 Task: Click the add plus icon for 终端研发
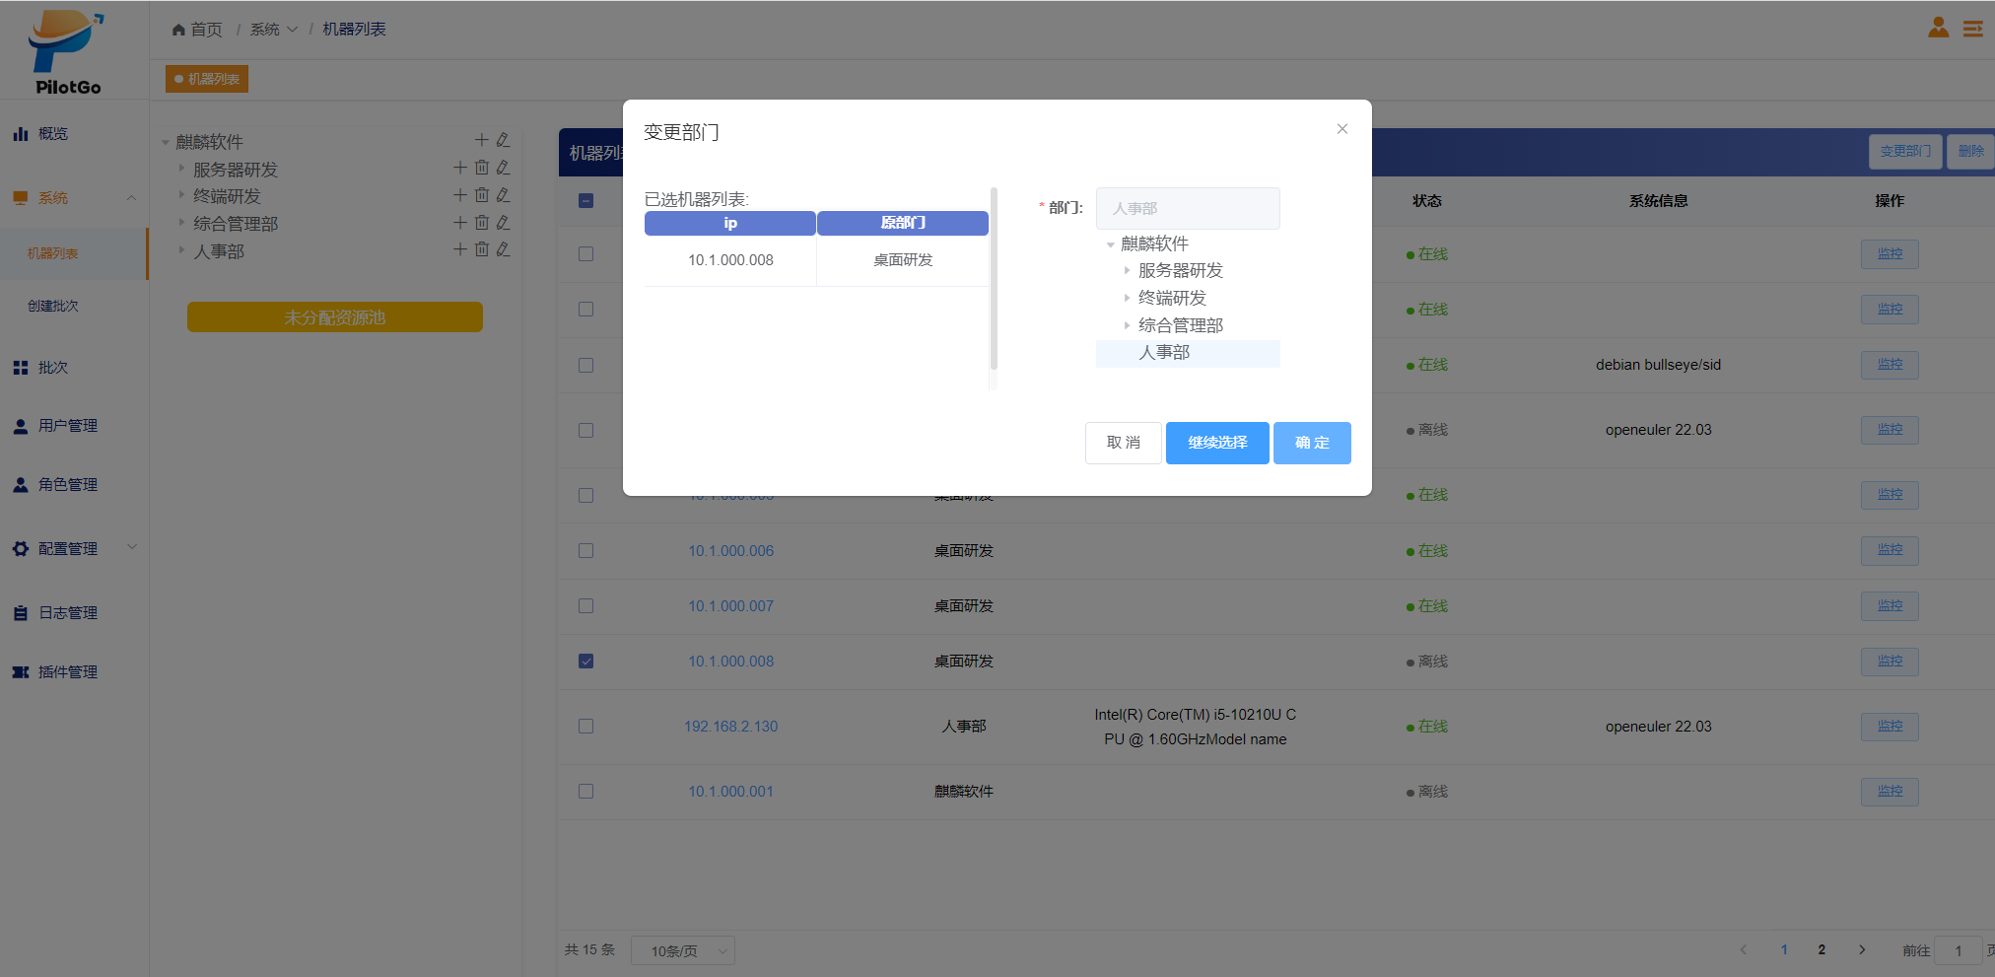coord(460,195)
